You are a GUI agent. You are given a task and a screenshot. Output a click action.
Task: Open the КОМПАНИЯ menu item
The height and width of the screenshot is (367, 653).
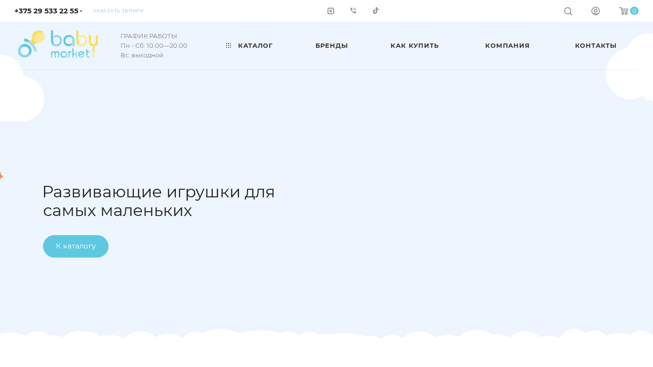tap(507, 45)
